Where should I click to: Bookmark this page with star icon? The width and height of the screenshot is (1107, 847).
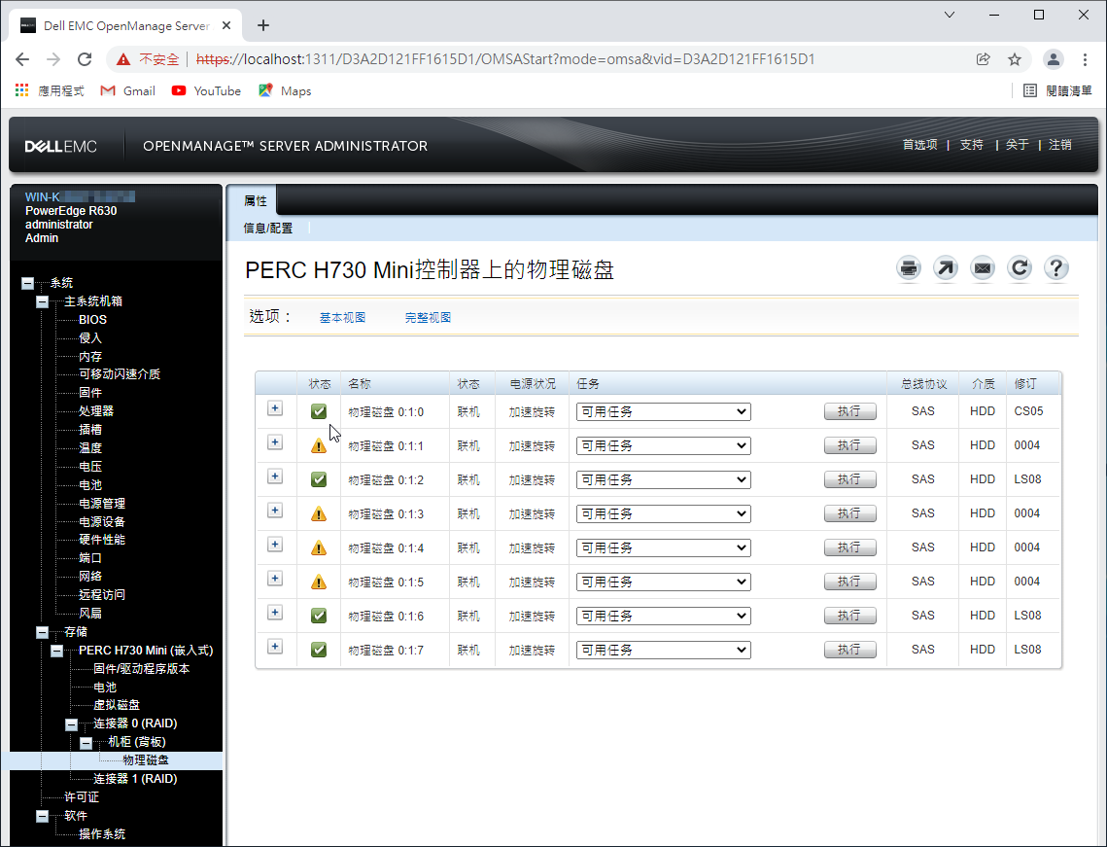tap(1015, 59)
